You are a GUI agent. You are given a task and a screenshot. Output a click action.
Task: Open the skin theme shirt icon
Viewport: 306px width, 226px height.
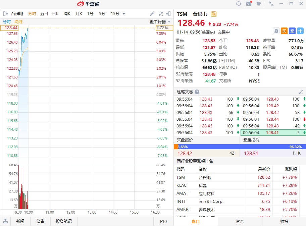coord(259,4)
